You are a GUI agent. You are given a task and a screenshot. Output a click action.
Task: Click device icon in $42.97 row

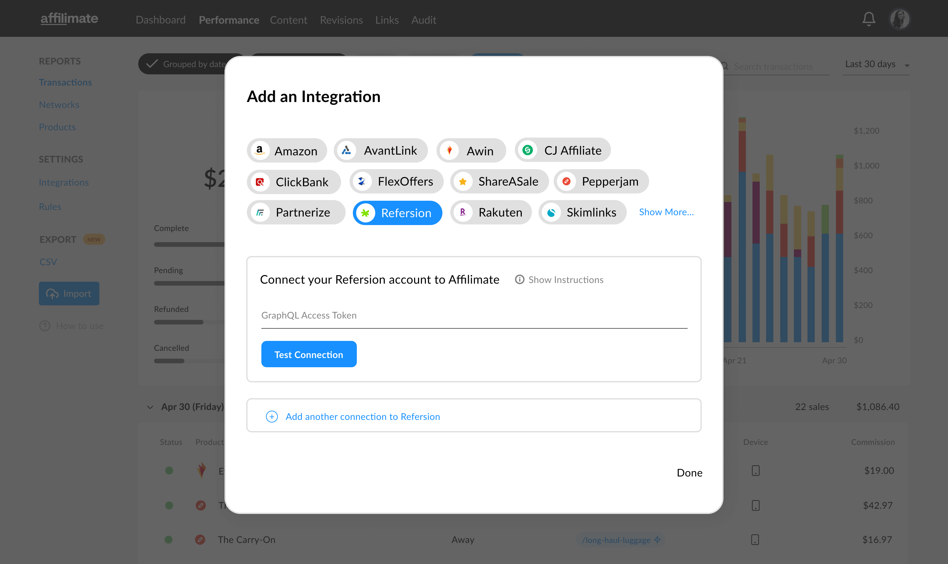[756, 505]
